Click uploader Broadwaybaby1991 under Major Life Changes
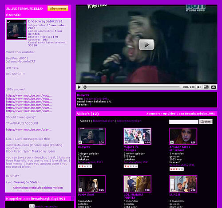This screenshot has width=222, height=208. point(136,162)
